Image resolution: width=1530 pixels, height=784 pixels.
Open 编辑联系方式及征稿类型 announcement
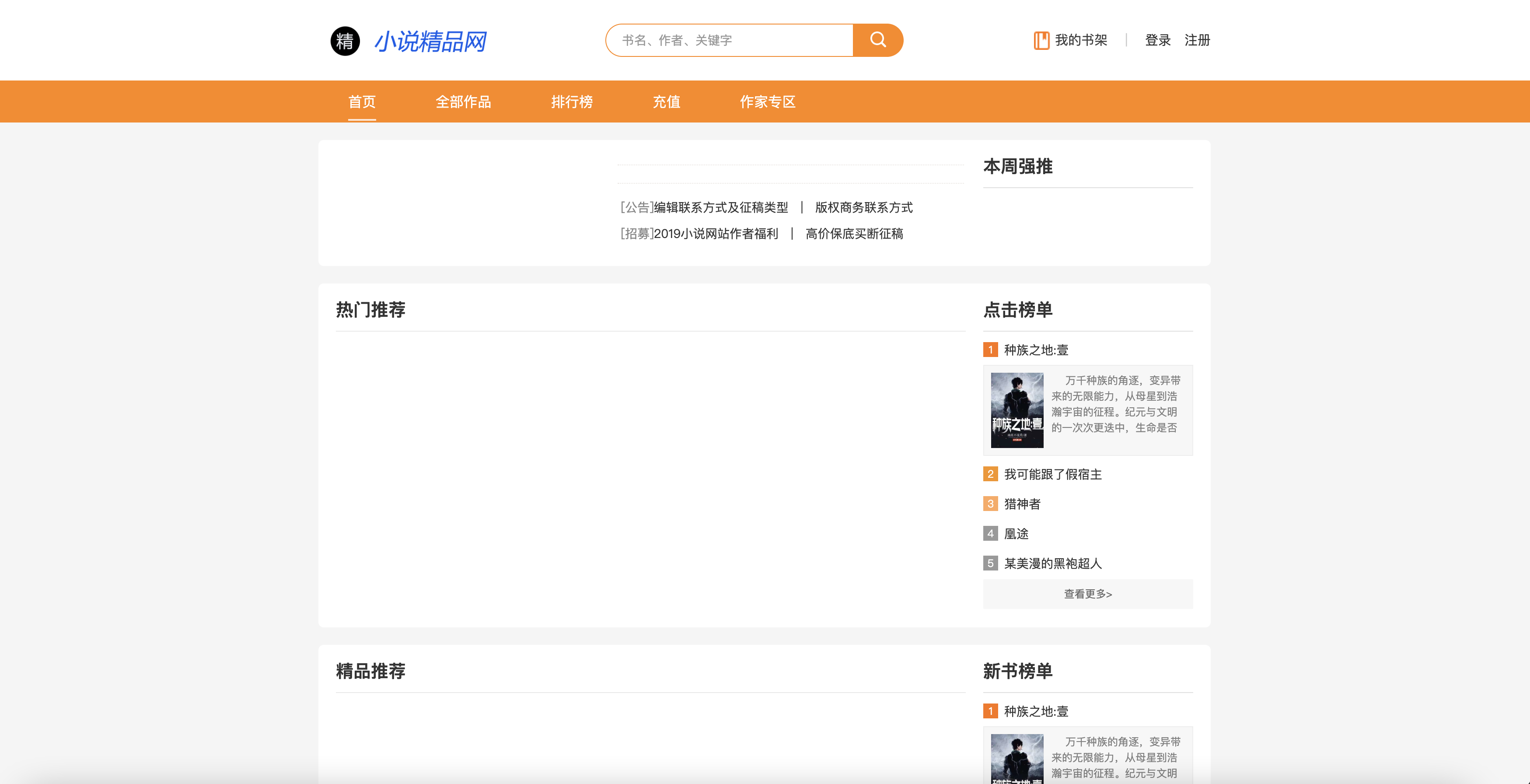[x=720, y=207]
